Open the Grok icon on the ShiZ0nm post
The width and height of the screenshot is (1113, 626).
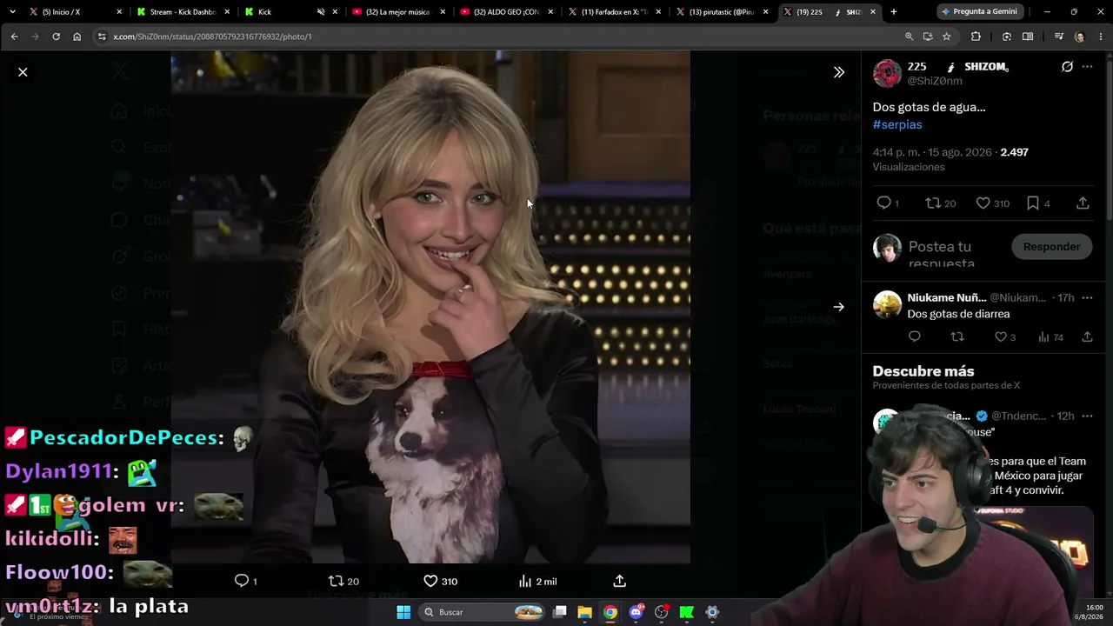(x=1067, y=67)
